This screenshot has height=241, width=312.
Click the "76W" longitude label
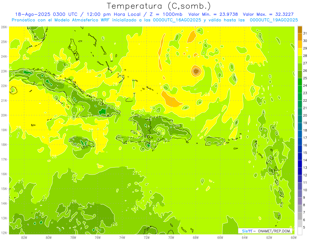coord(98,237)
